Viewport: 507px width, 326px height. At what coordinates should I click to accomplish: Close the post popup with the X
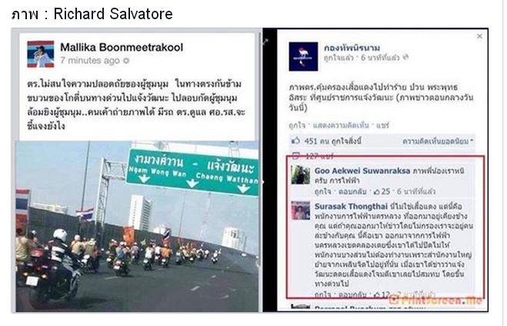[479, 36]
